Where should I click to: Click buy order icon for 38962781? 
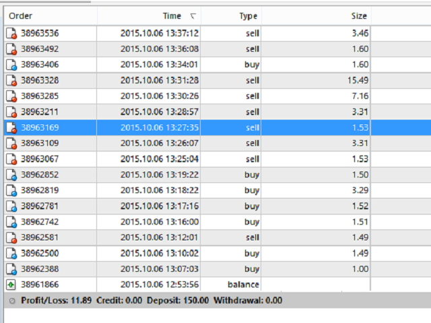pos(11,207)
